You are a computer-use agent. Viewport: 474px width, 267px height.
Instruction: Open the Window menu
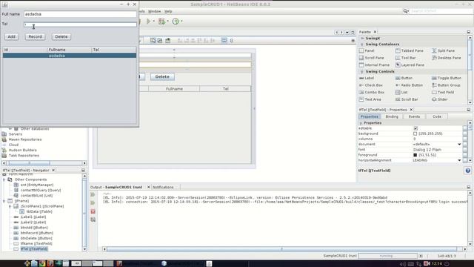pos(155,11)
